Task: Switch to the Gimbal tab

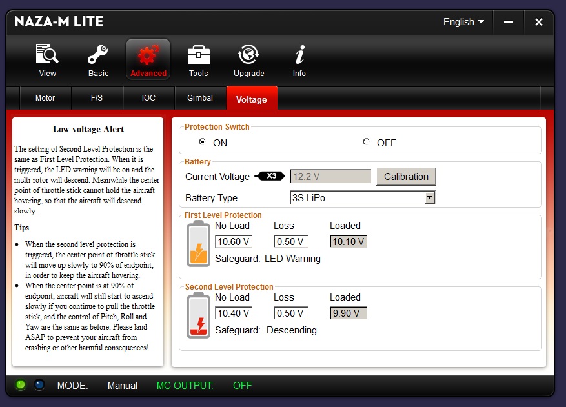Action: (200, 98)
